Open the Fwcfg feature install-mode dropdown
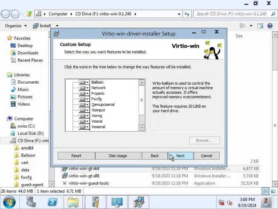 [x=84, y=99]
